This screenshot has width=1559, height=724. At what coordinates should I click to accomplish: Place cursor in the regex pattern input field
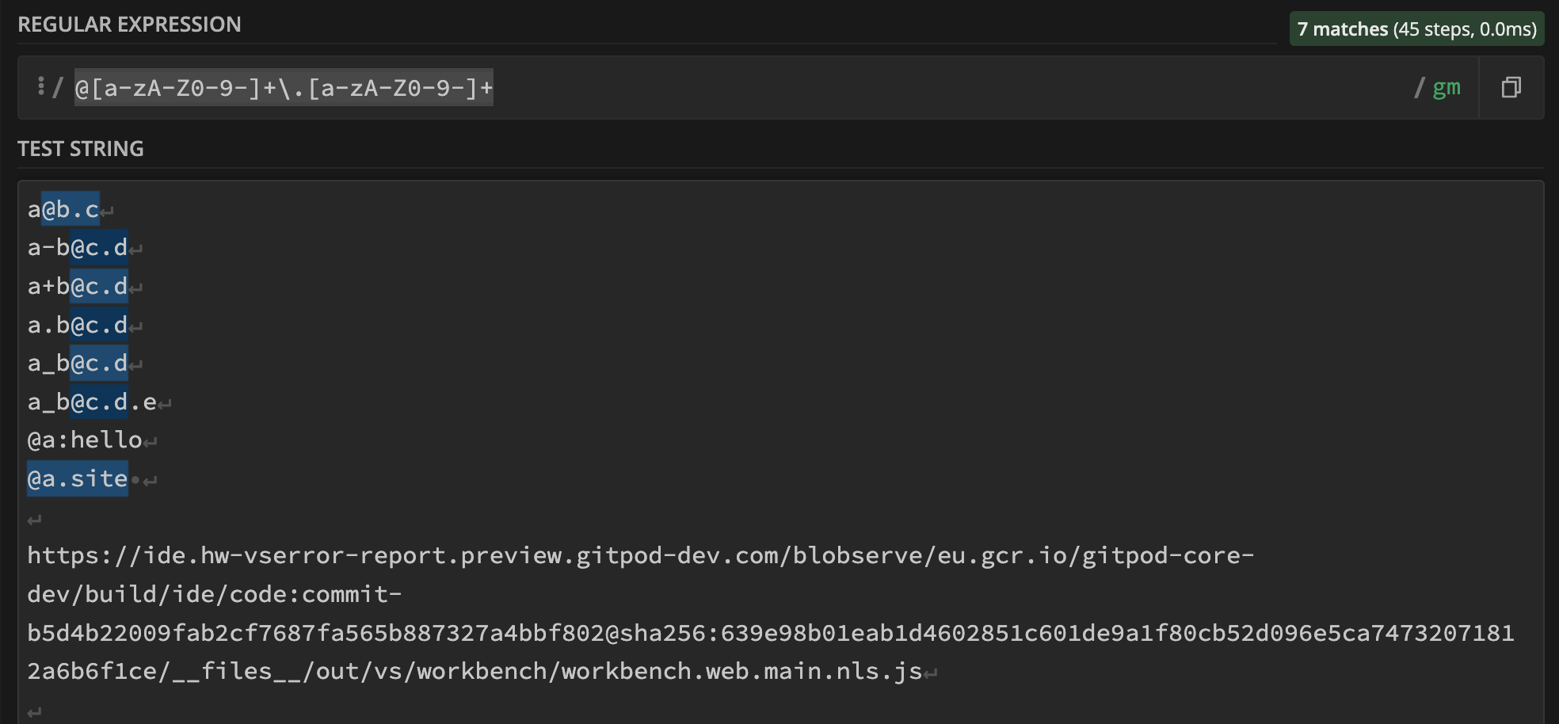pyautogui.click(x=282, y=88)
